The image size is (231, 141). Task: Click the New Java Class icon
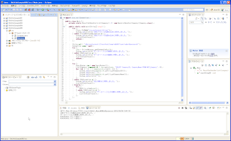point(63,10)
